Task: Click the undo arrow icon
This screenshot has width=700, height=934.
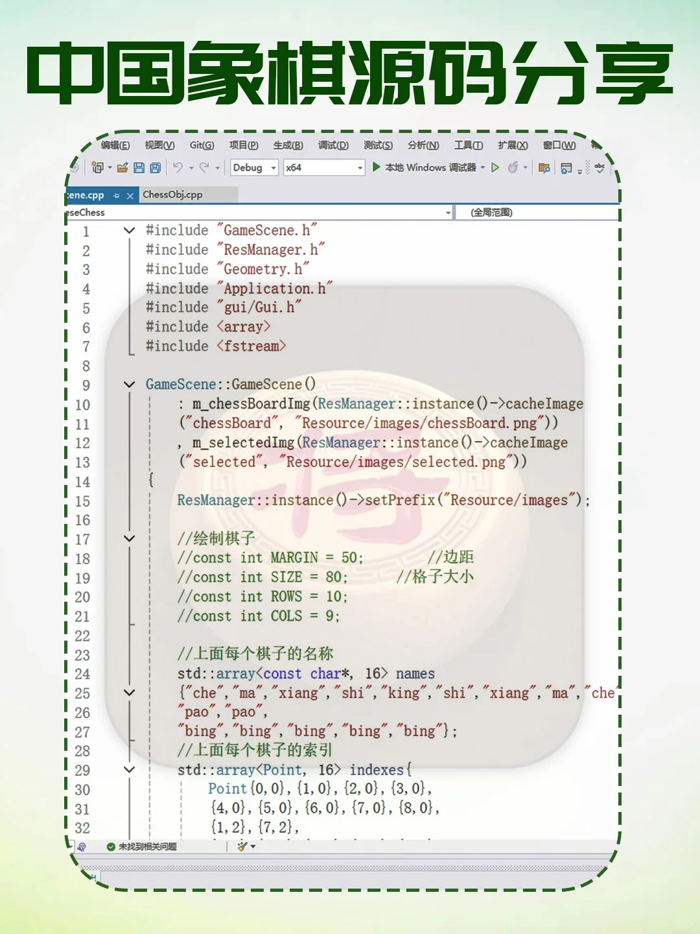Action: click(x=178, y=167)
